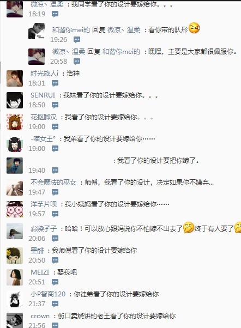This screenshot has height=328, width=241.
Task: Click reply bubble icon under 时光旅人i comment
Action: (x=55, y=83)
